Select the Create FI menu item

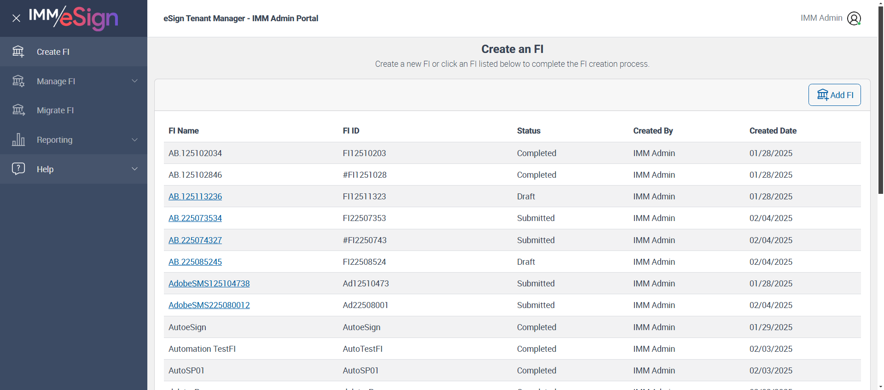[53, 52]
